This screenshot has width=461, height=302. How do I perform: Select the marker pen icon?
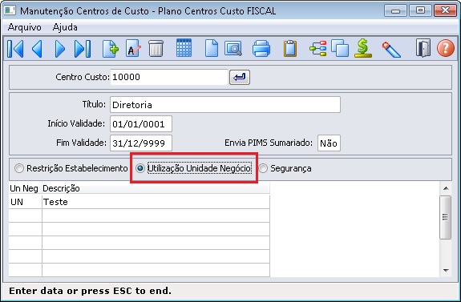coord(391,50)
